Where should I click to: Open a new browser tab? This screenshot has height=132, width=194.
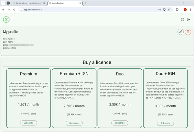[x=86, y=3]
